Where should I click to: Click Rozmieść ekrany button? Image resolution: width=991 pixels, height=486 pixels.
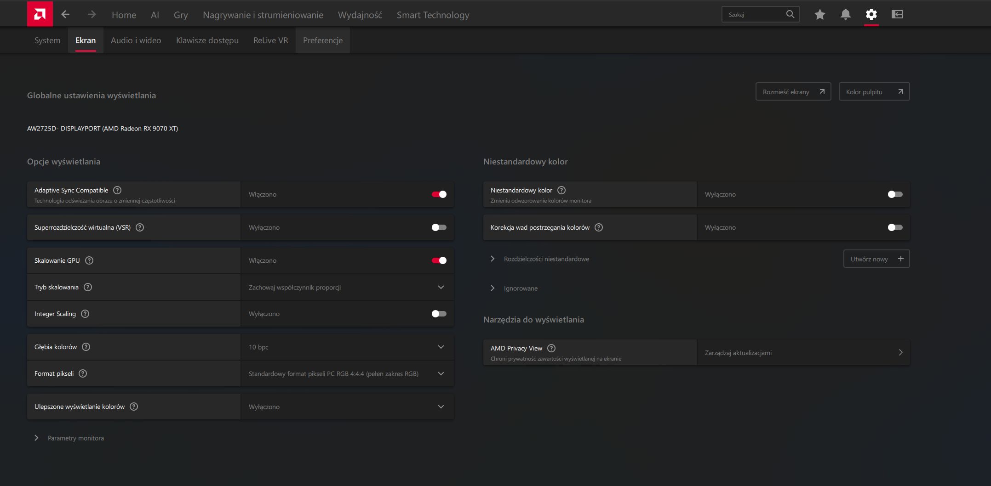click(793, 92)
